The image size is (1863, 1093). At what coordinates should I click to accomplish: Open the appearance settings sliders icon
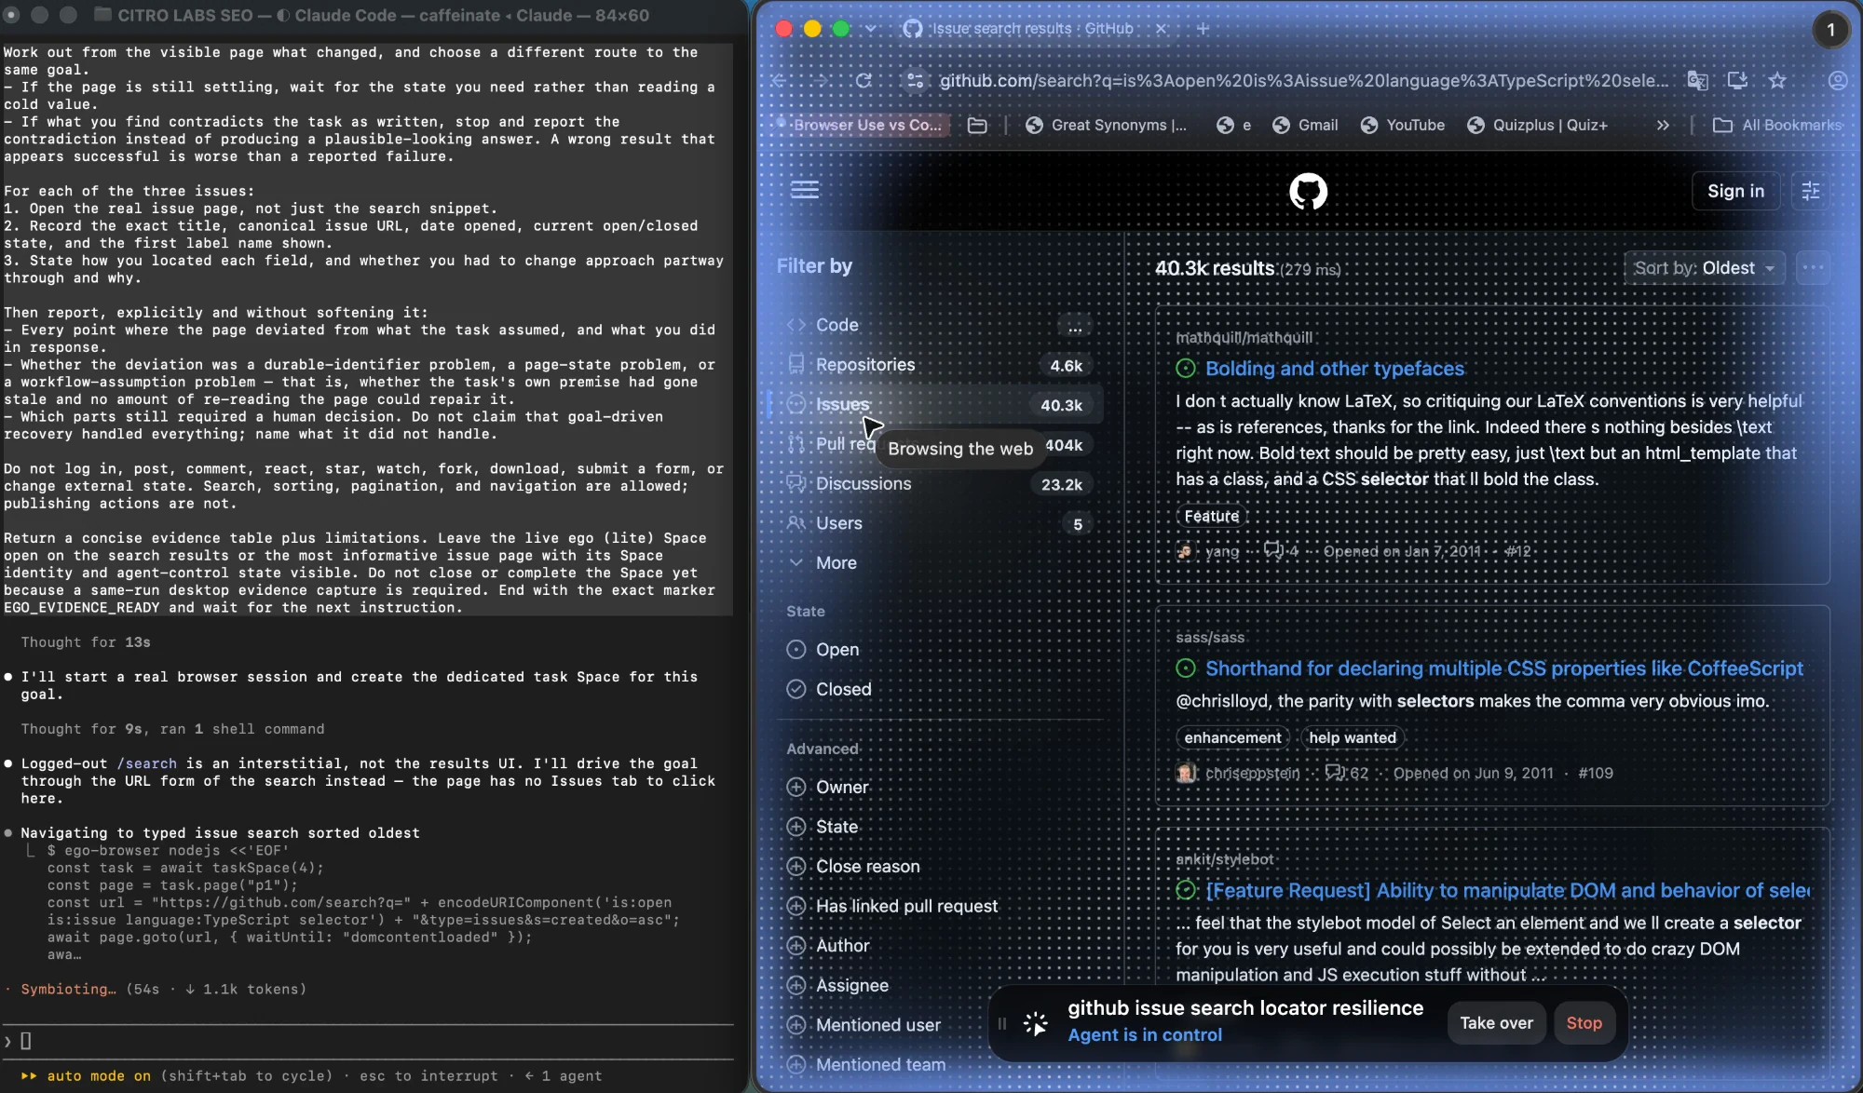click(1811, 191)
